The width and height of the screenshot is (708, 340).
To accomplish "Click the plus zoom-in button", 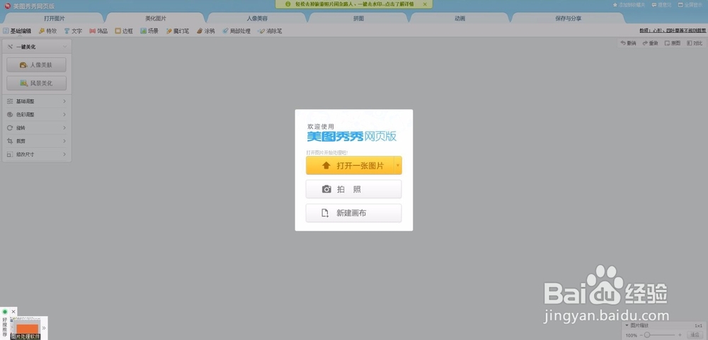I will point(680,335).
